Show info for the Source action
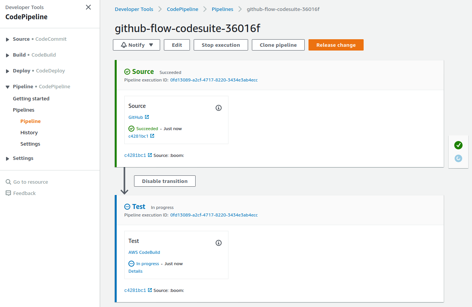 [x=219, y=108]
